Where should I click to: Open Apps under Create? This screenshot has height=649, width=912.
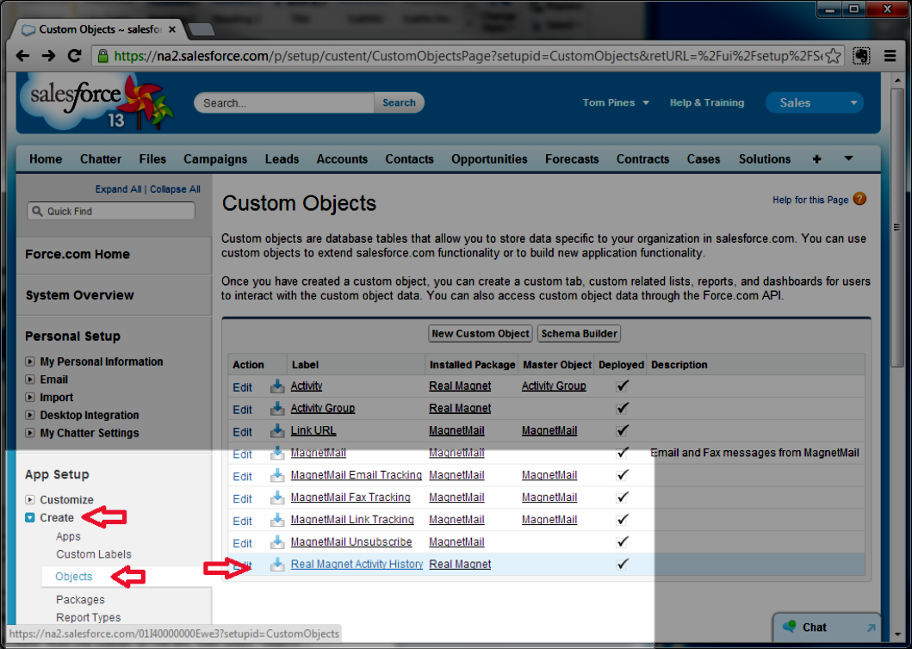click(x=68, y=536)
